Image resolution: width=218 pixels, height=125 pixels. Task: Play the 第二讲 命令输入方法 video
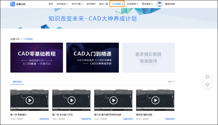pos(72,100)
